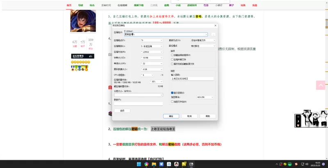Click the user avatar picture
The width and height of the screenshot is (328, 168).
pos(83,21)
